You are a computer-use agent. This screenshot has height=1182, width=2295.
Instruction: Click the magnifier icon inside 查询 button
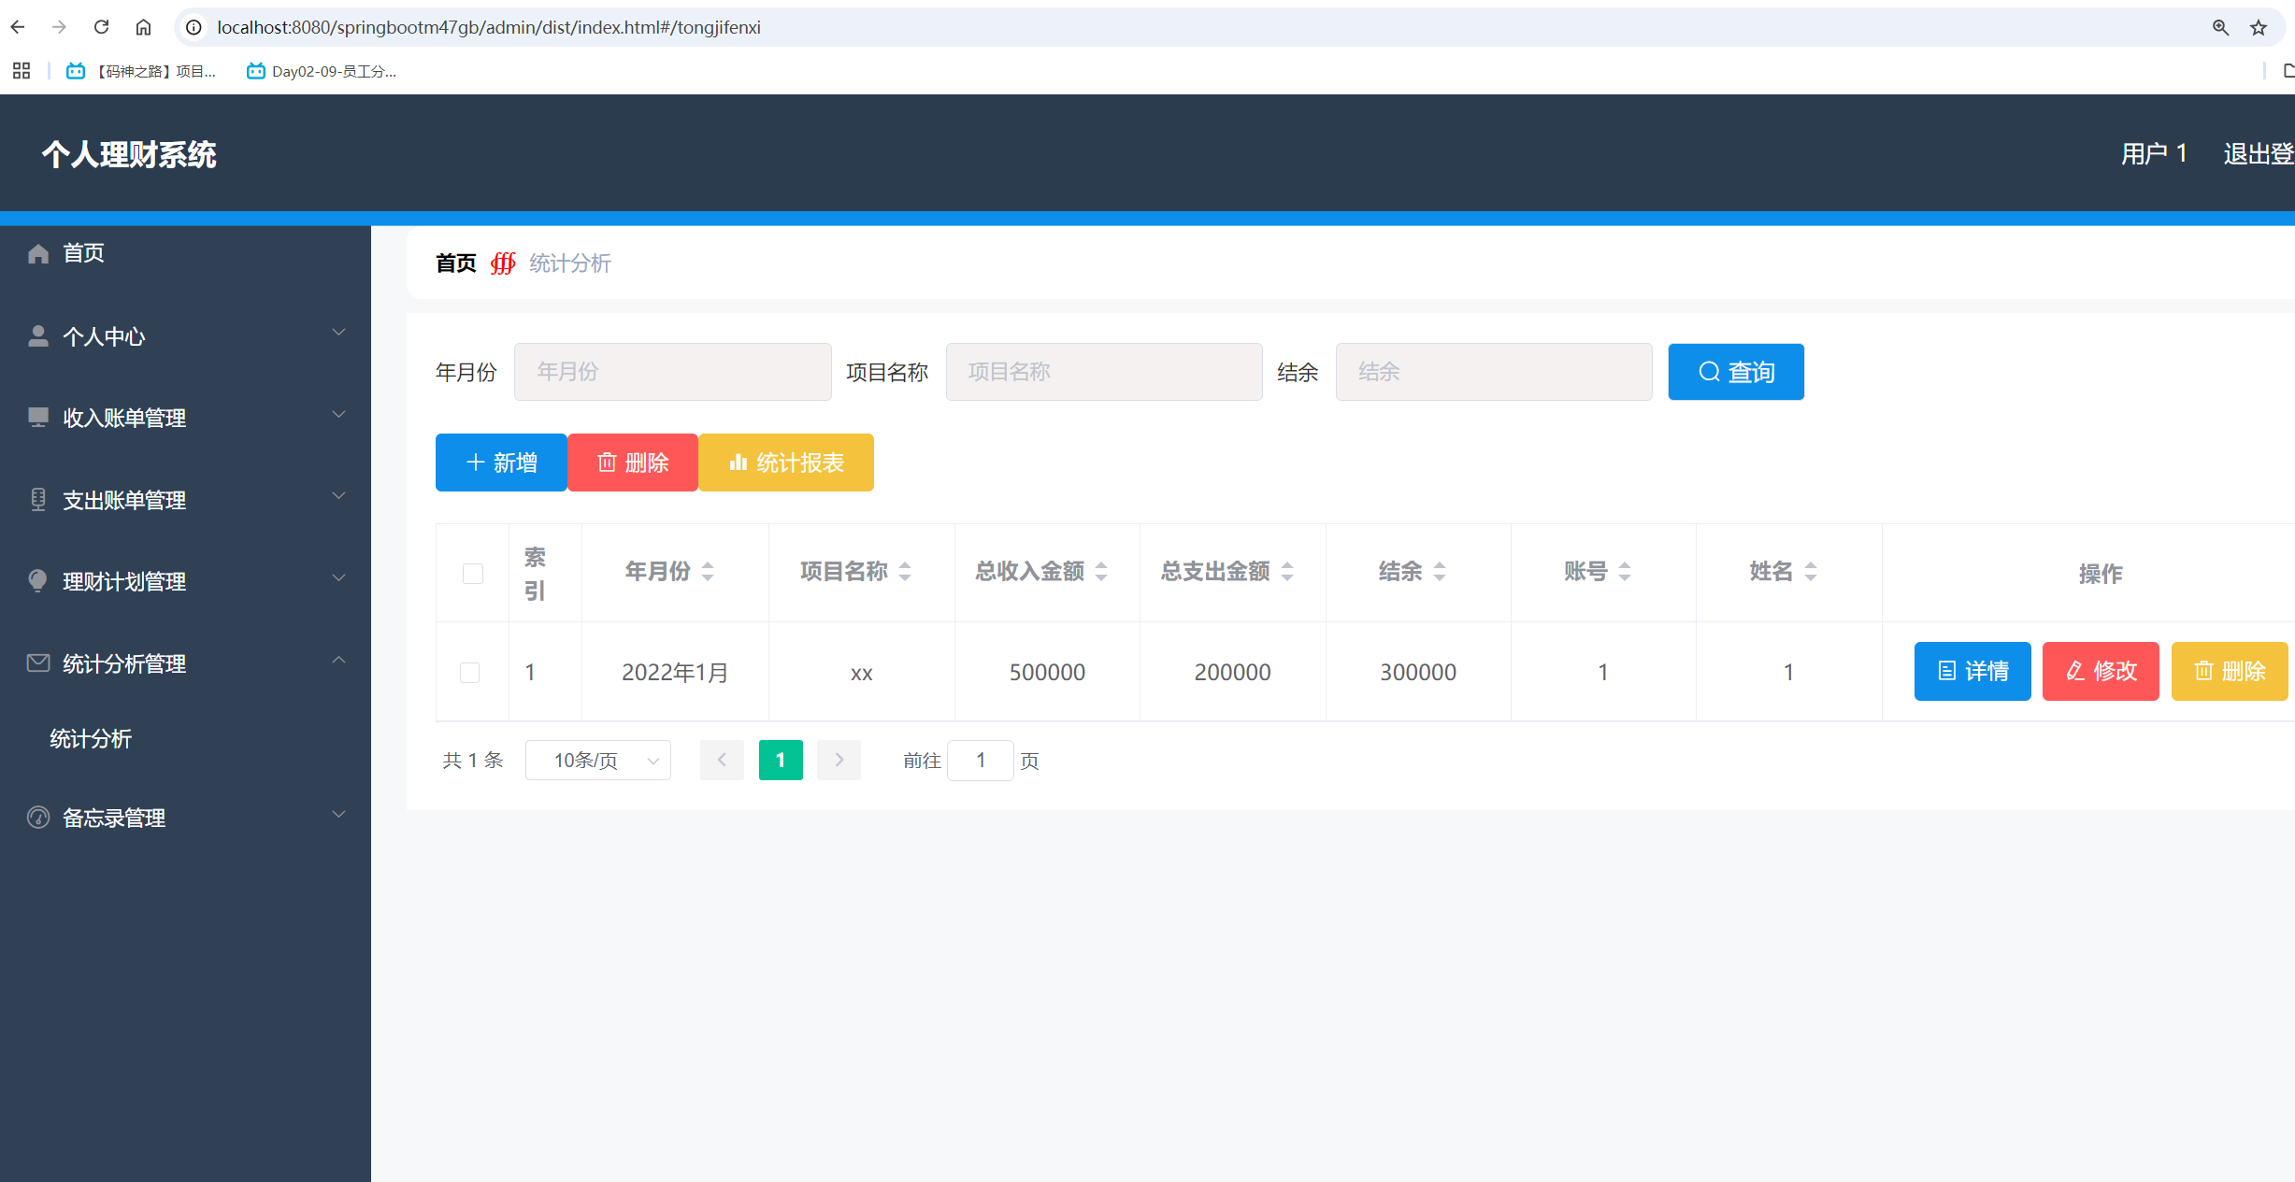pos(1709,371)
